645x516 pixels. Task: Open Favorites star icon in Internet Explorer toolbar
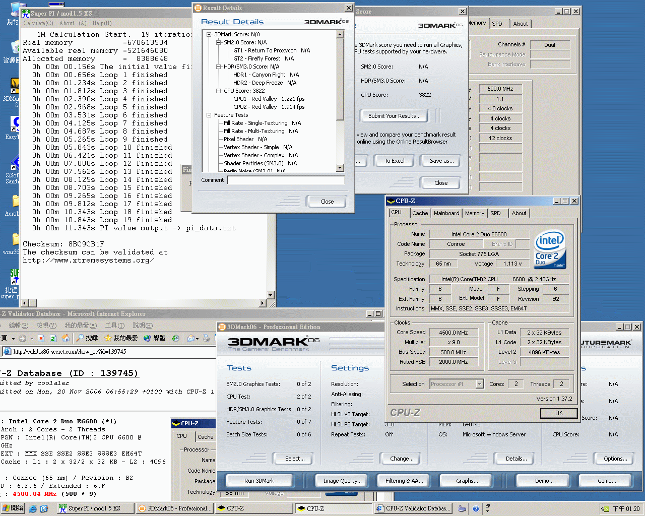pos(108,338)
